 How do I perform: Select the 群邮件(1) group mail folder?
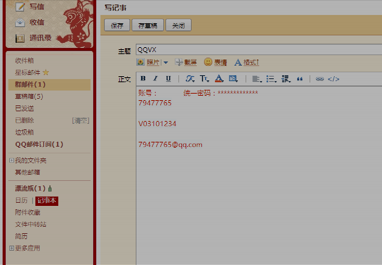point(49,85)
